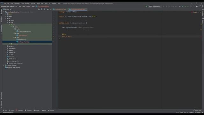Select serenity.properties file in tree

pos(13,61)
